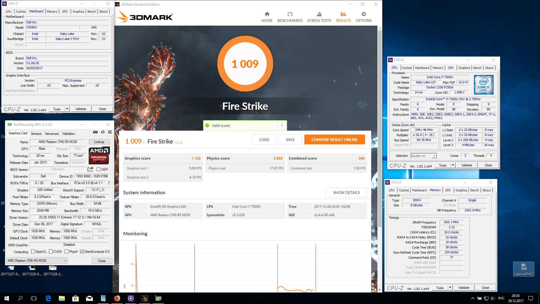This screenshot has width=540, height=304.
Task: Switch to GPU-Z on taskbar
Action: coord(158,298)
